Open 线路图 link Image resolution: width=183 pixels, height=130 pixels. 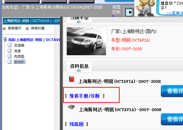(76, 124)
